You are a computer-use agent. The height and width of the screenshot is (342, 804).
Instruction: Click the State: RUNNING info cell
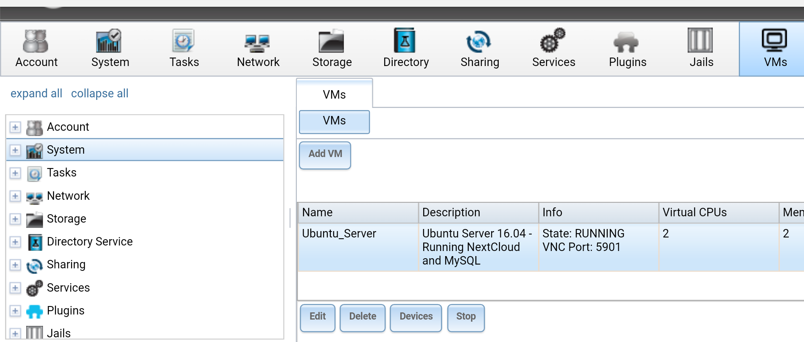(599, 247)
